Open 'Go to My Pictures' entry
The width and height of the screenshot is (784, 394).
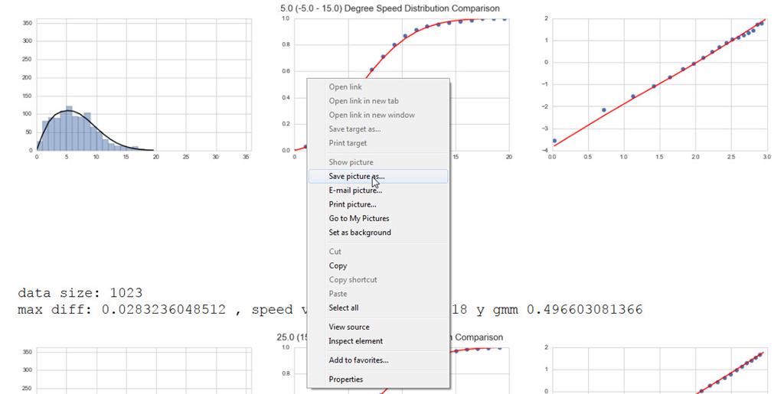pyautogui.click(x=378, y=218)
